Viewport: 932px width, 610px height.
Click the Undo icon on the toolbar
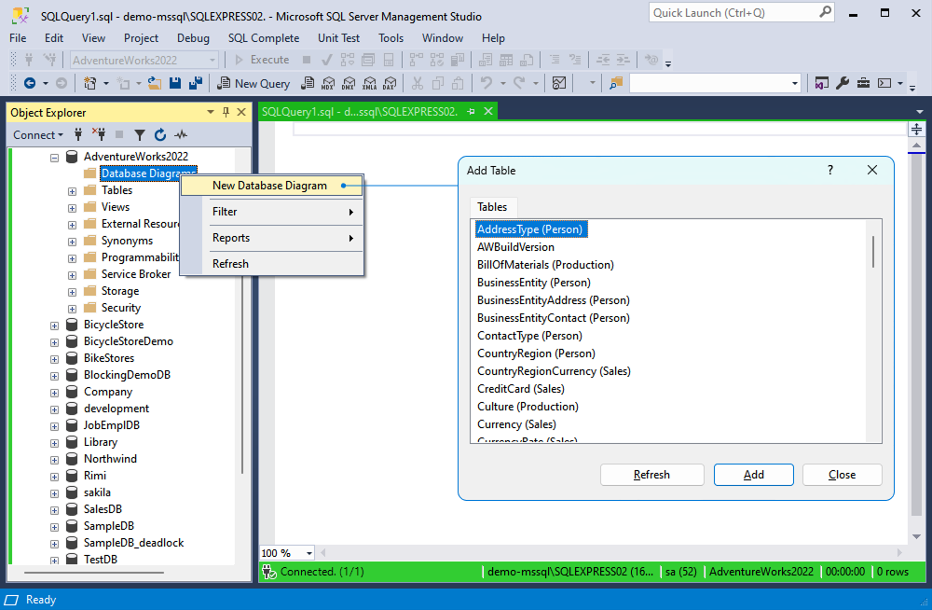pos(487,83)
